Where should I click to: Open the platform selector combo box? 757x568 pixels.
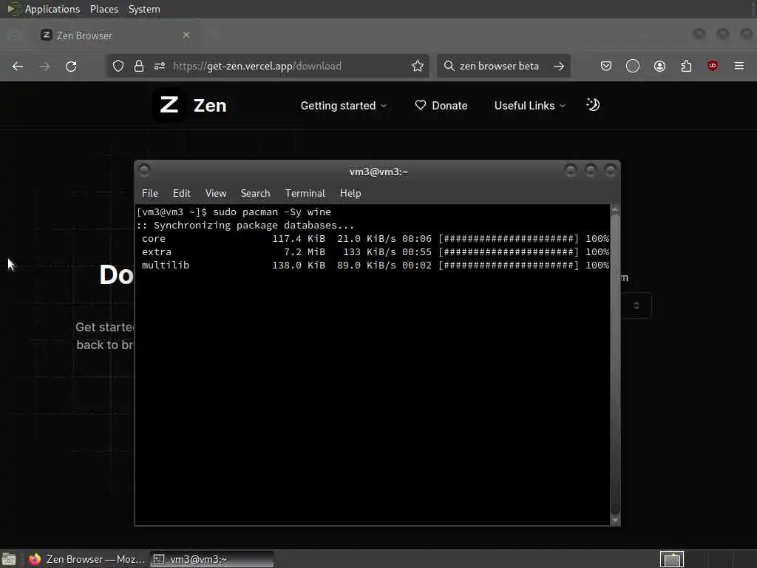pos(637,305)
